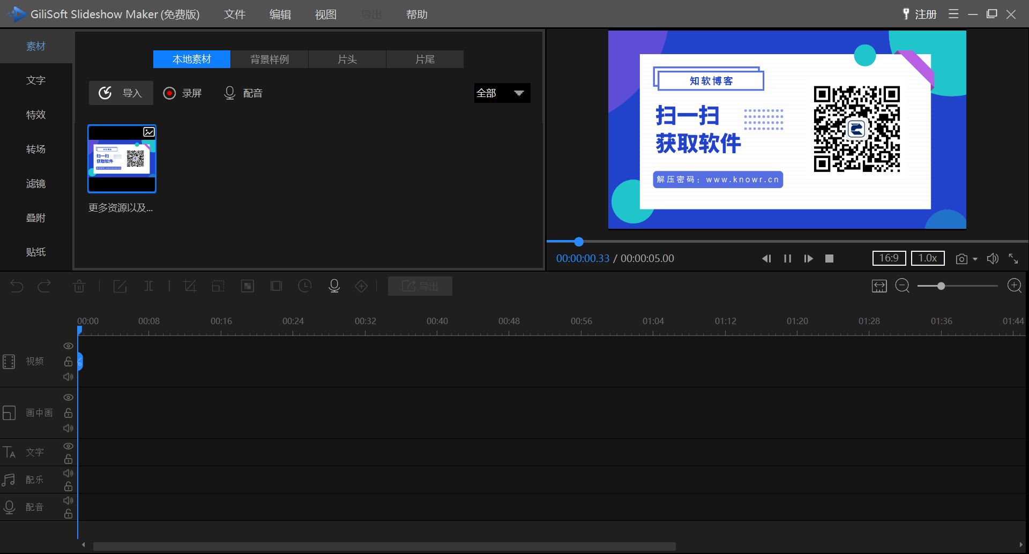Mute the 视频 track audio
This screenshot has height=554, width=1029.
(x=68, y=377)
